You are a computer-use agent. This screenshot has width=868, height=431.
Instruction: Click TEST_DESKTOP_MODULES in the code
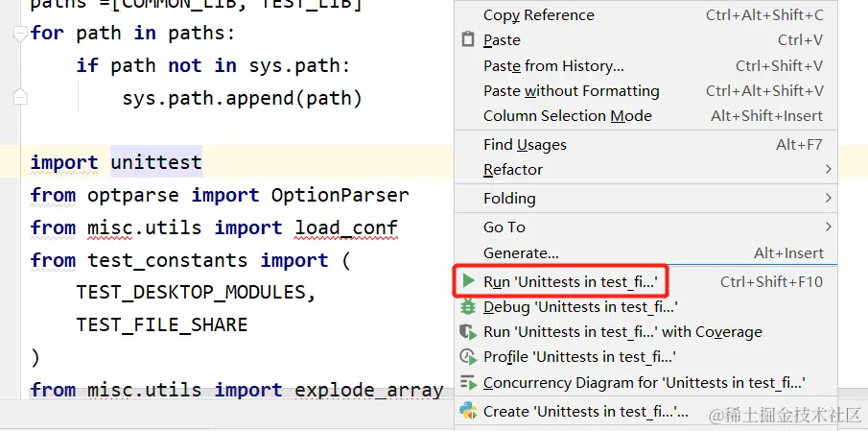pyautogui.click(x=191, y=292)
